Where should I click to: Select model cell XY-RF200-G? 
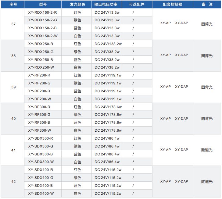(39, 83)
